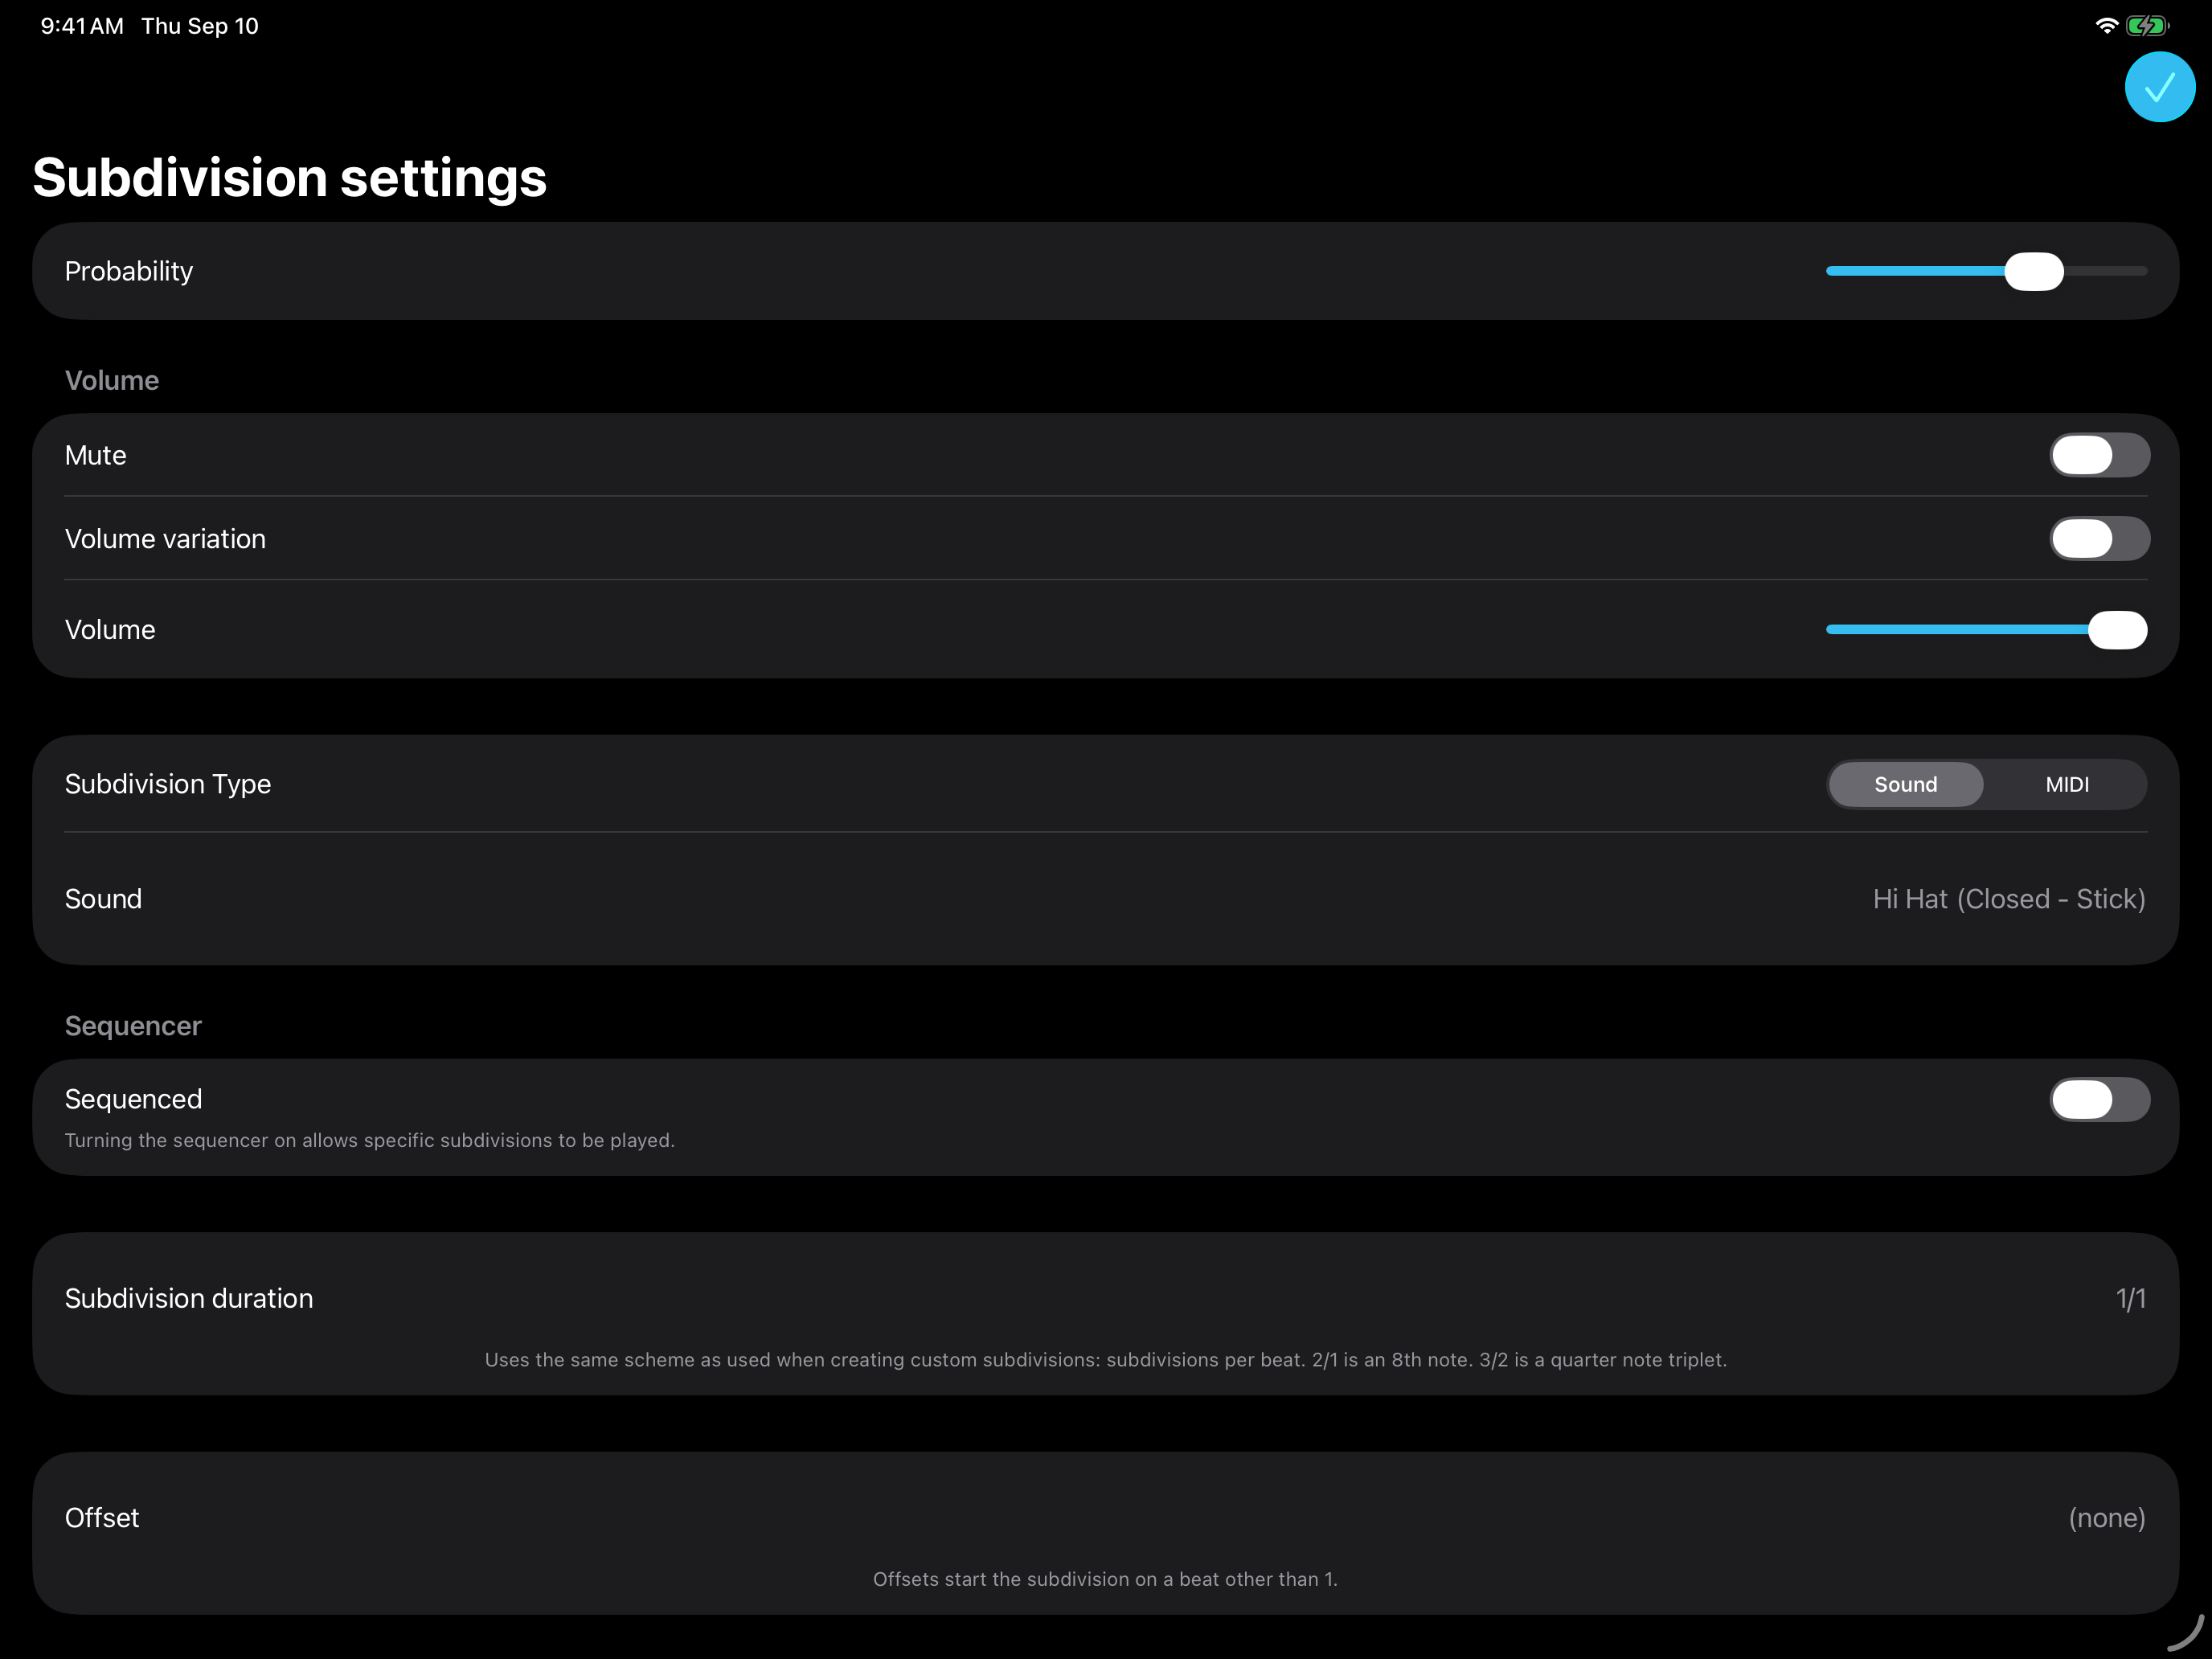Viewport: 2212px width, 1659px height.
Task: Tap the clock time in status bar
Action: click(x=82, y=26)
